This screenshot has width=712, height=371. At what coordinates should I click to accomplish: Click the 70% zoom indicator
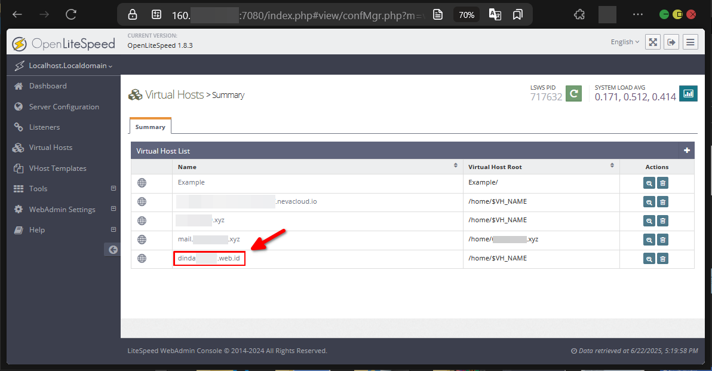[467, 15]
